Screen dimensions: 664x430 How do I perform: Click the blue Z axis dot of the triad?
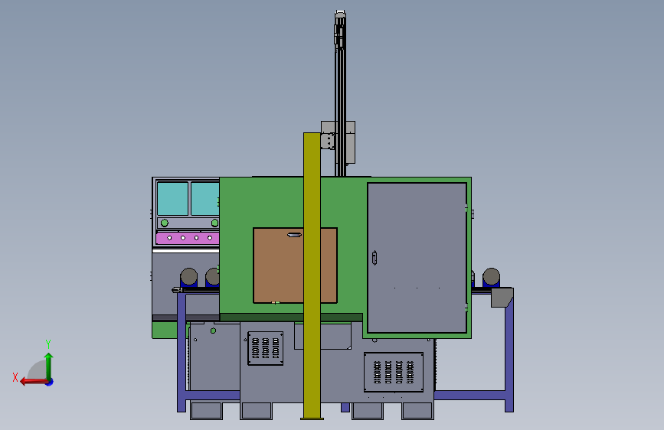coord(50,382)
